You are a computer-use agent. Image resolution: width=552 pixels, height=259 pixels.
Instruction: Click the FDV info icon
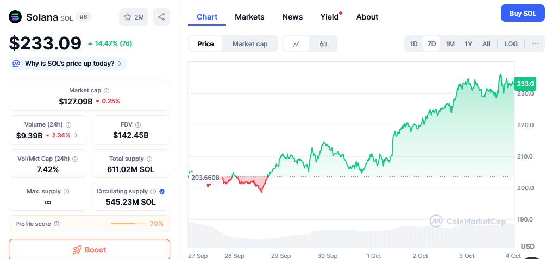coord(138,125)
